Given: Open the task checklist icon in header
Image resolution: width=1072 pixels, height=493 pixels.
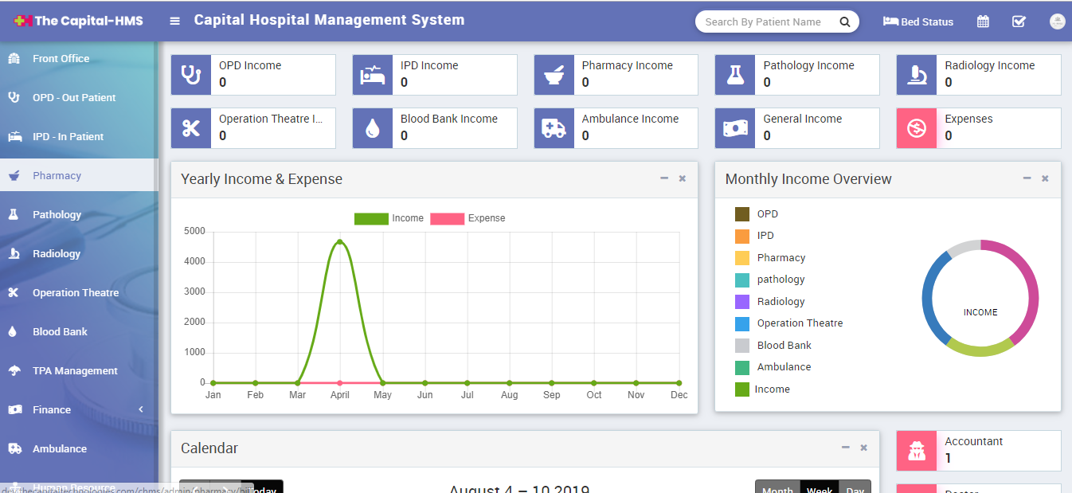Looking at the screenshot, I should [x=1019, y=22].
